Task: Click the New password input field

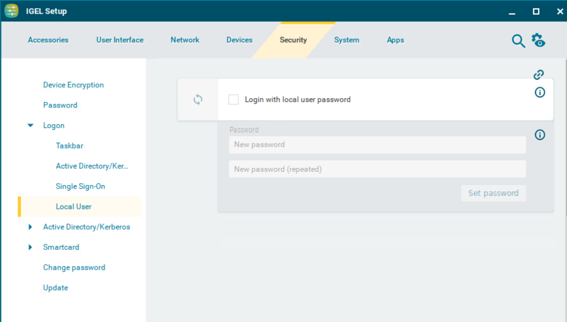Action: click(377, 145)
